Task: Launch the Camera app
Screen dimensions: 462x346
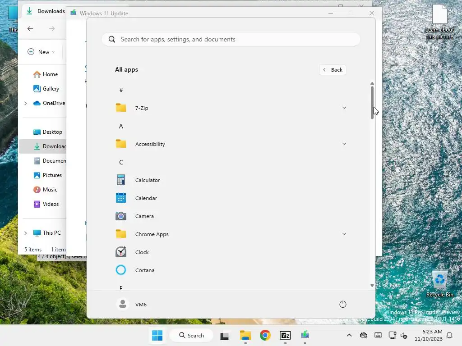Action: tap(231, 216)
